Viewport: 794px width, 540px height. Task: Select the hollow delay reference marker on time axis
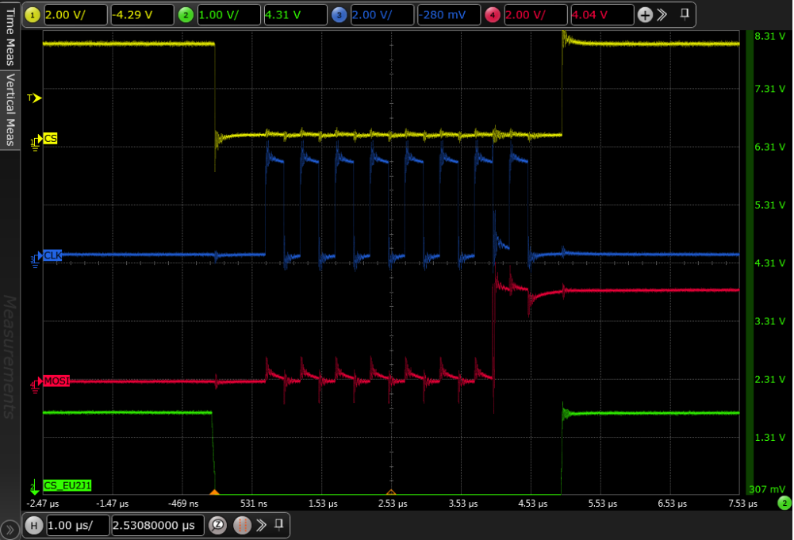pyautogui.click(x=391, y=492)
